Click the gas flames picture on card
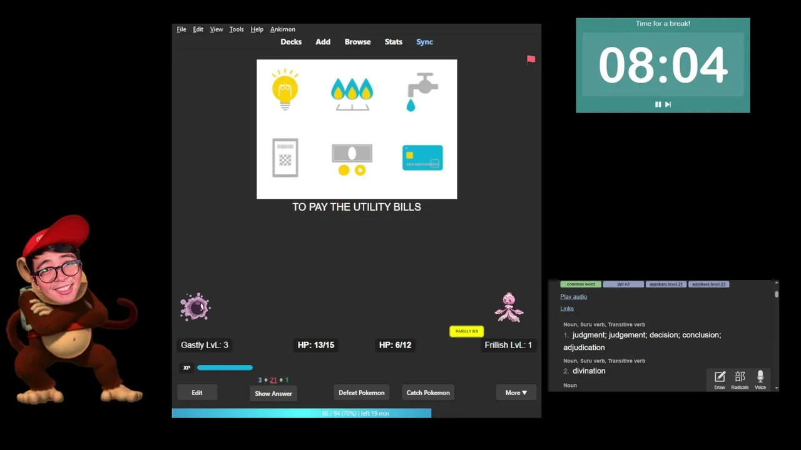Image resolution: width=801 pixels, height=450 pixels. (352, 94)
